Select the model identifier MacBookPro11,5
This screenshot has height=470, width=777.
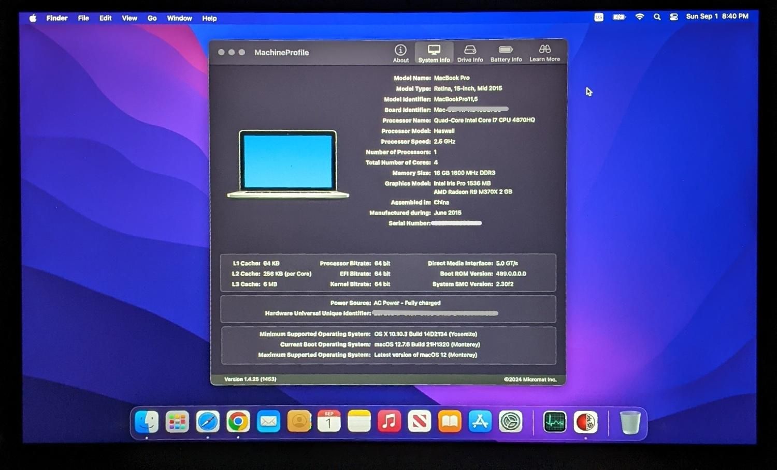(x=456, y=99)
